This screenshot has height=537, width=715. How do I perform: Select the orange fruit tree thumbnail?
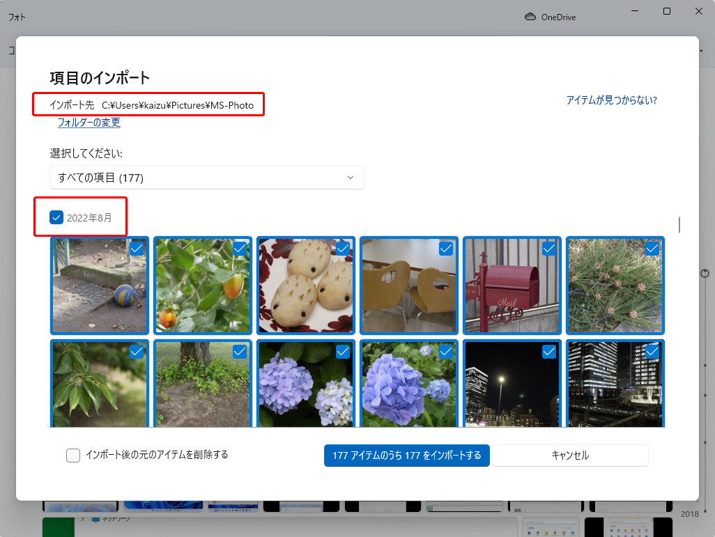[x=203, y=286]
